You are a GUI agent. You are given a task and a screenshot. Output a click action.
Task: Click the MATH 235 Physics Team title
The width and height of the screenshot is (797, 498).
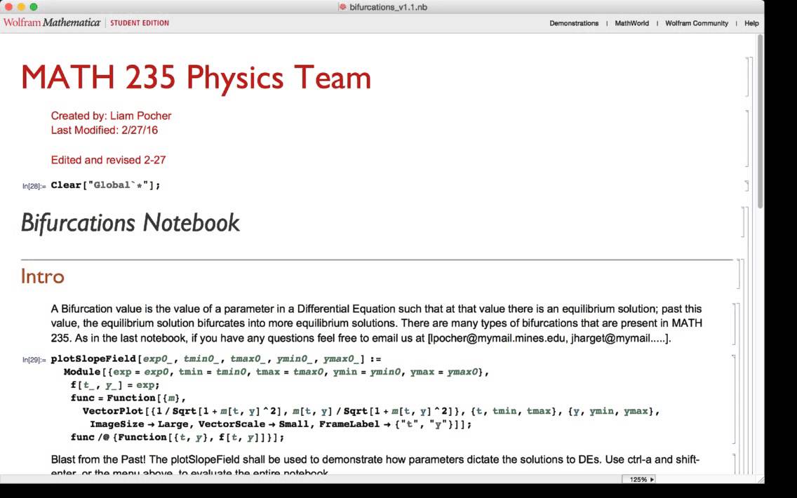tap(196, 78)
